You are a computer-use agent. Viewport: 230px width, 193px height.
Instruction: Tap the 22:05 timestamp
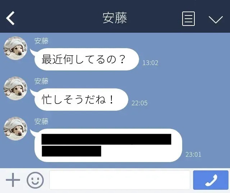click(139, 103)
